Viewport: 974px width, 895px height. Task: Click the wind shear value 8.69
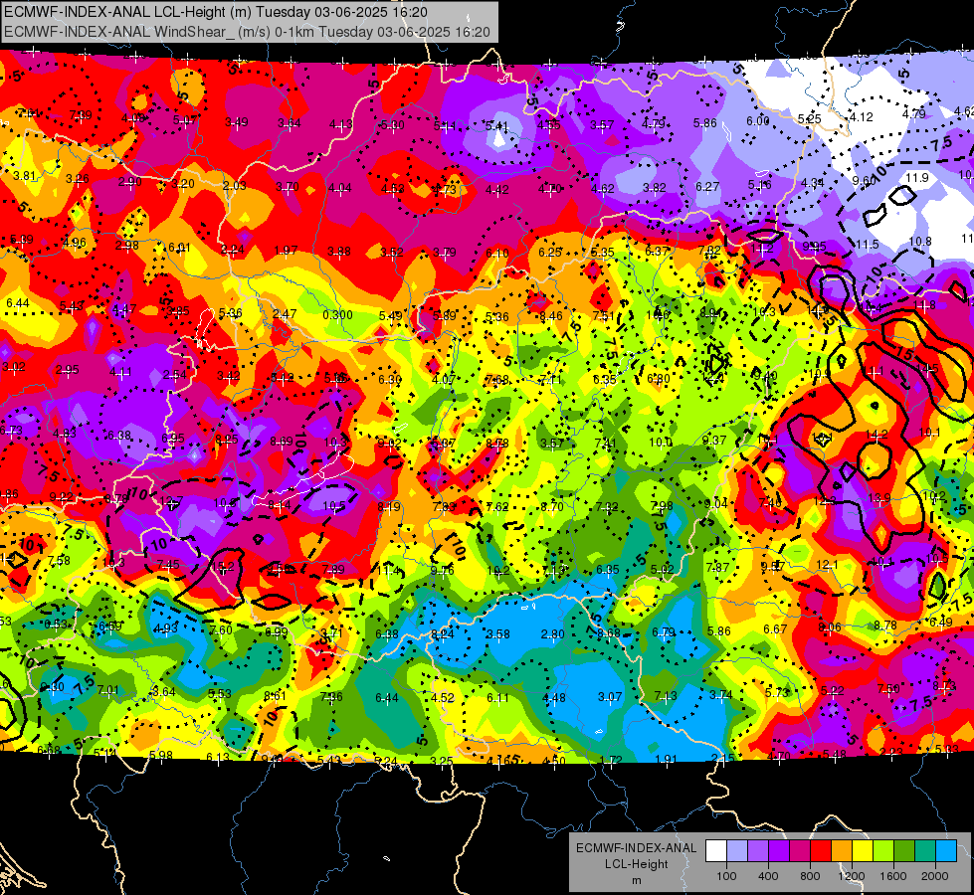click(x=282, y=442)
